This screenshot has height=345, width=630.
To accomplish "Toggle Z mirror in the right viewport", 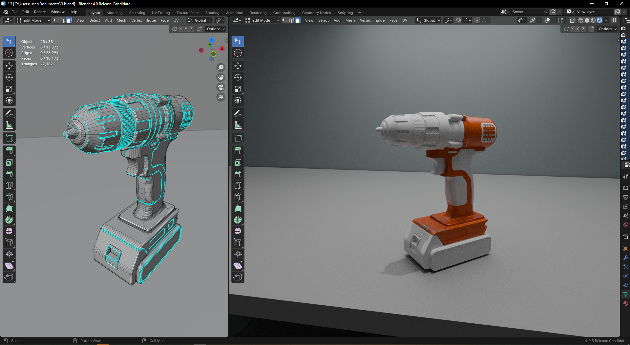I will point(583,29).
